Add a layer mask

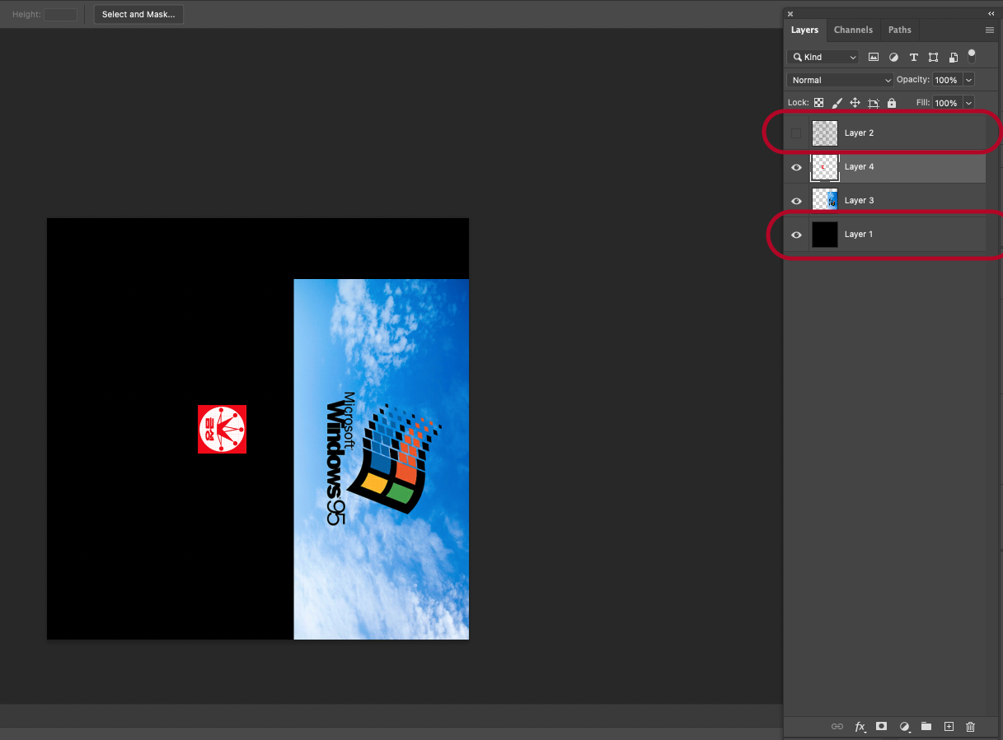click(881, 727)
